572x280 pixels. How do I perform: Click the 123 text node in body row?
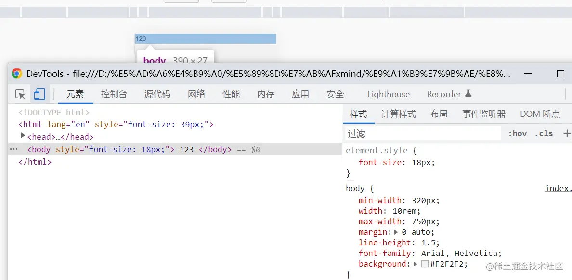186,149
